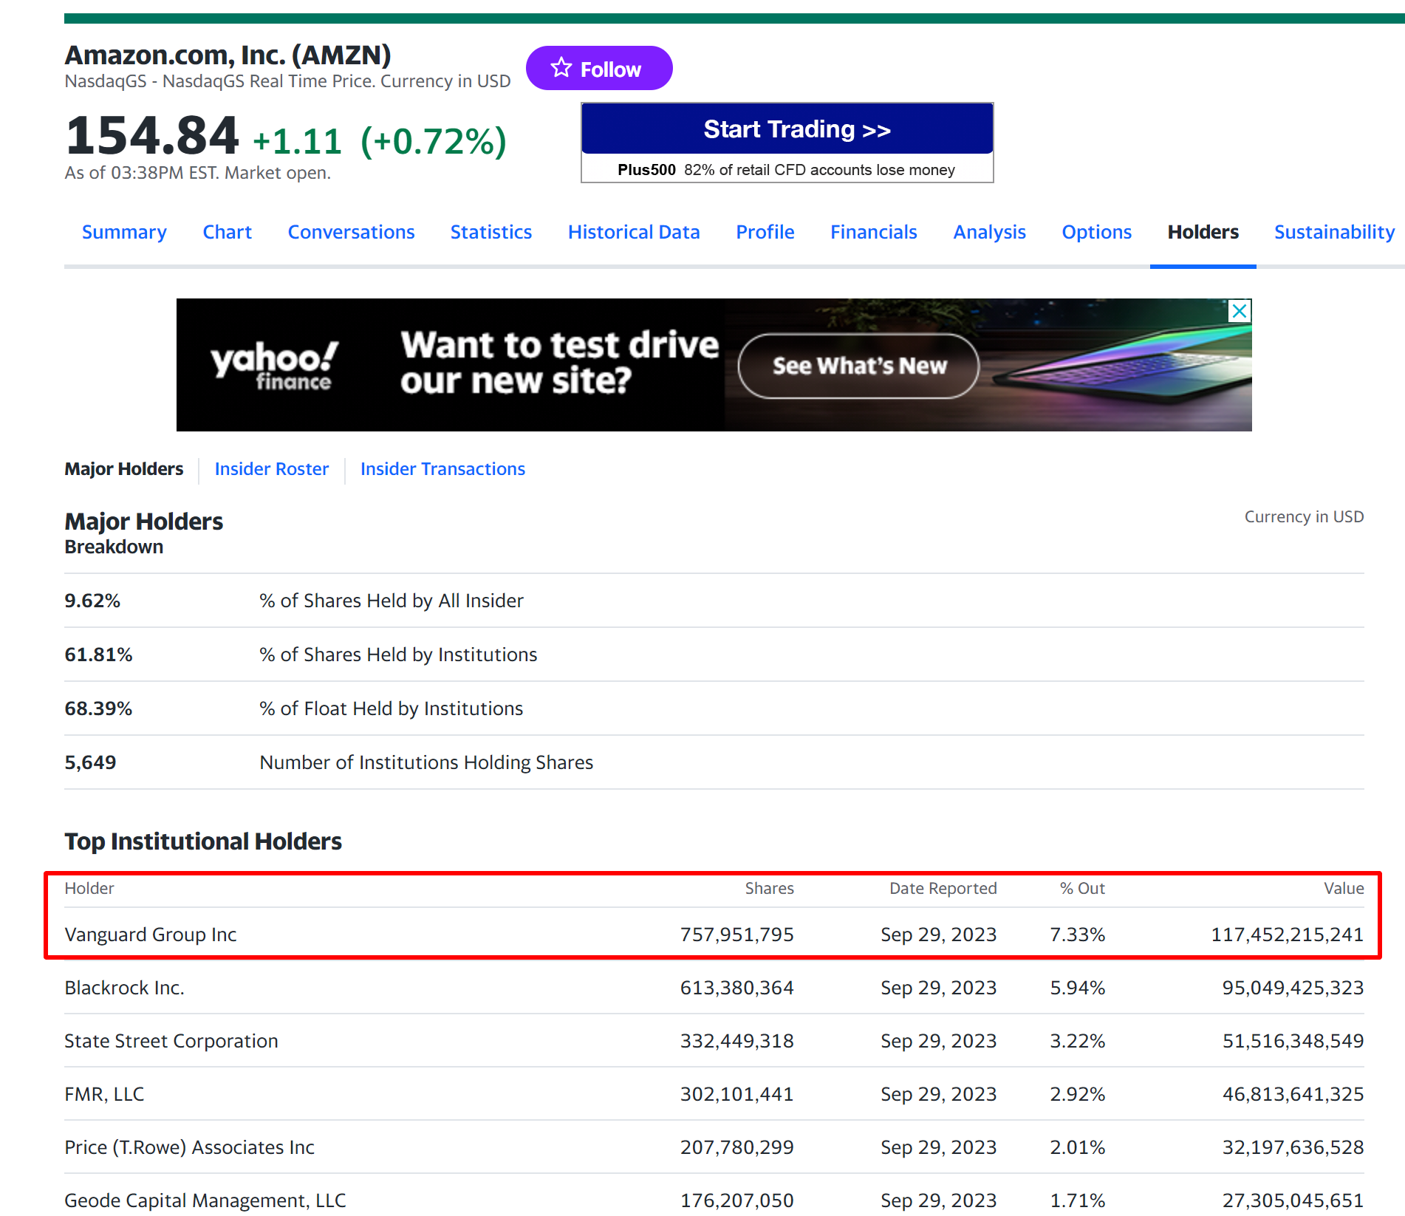Click the Amazon.com, Inc. (AMZN) title
The width and height of the screenshot is (1405, 1216).
coord(228,55)
